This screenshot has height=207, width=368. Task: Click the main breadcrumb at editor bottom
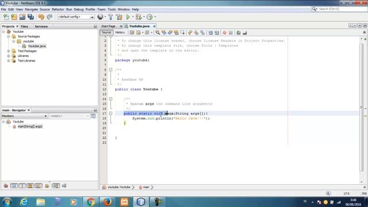coord(146,187)
